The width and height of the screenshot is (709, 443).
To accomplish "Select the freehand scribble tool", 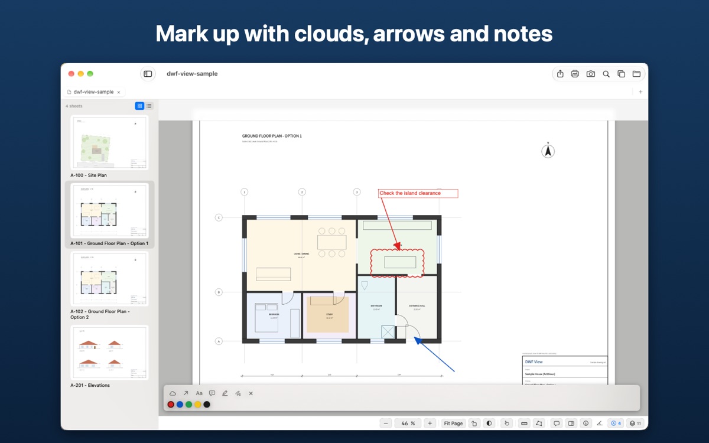I will coord(238,393).
